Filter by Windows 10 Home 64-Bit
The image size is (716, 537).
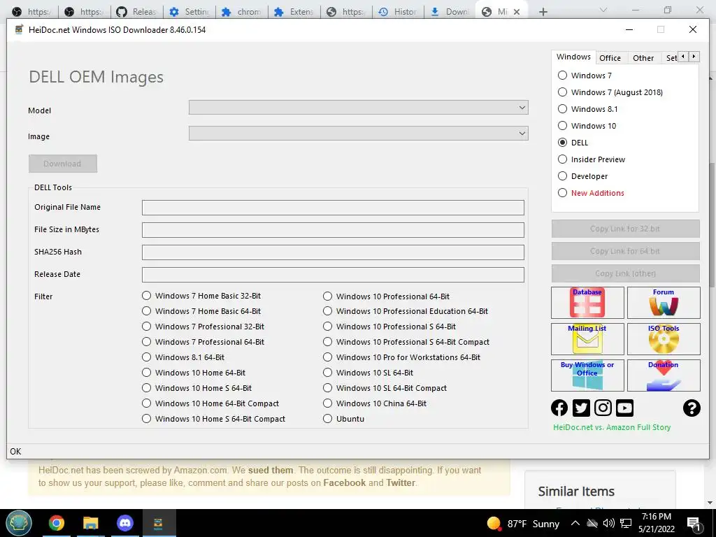click(x=146, y=373)
